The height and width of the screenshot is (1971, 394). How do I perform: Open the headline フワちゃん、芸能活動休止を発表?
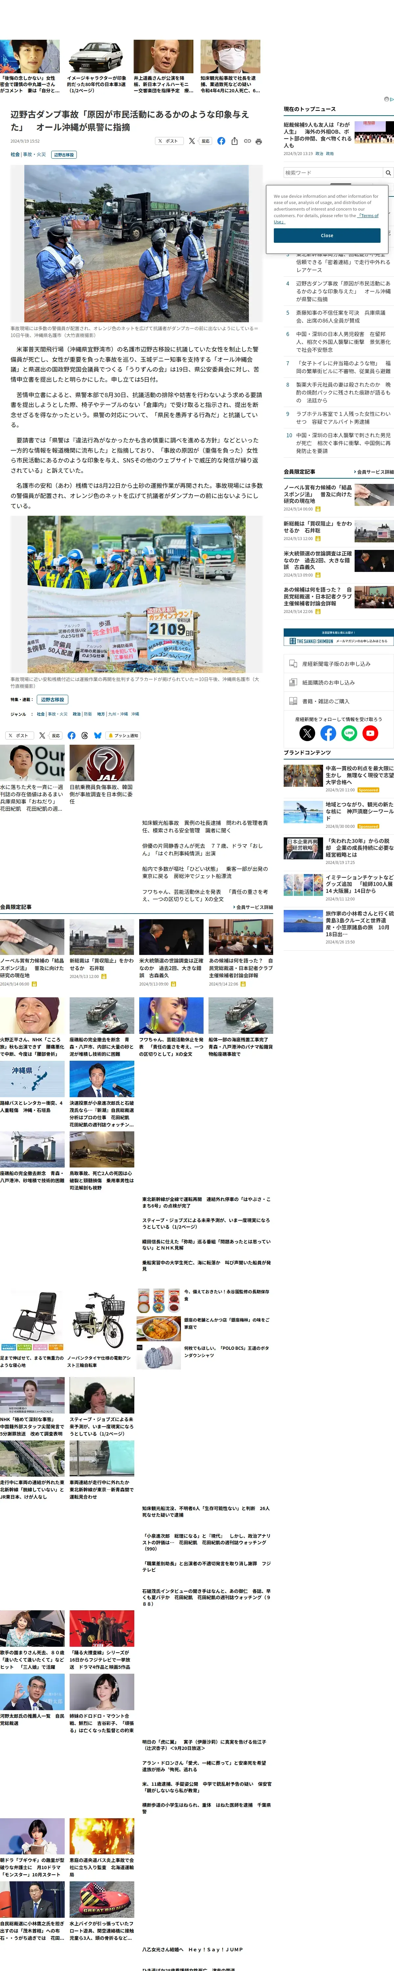pos(205,895)
